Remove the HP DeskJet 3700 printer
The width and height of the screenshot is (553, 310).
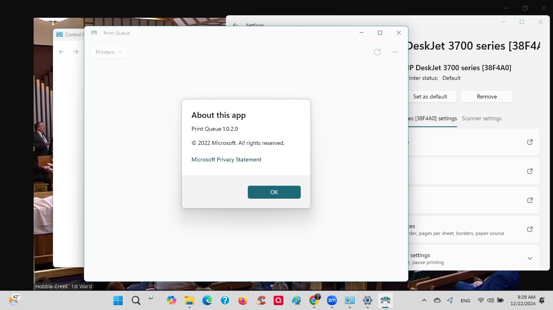point(487,96)
